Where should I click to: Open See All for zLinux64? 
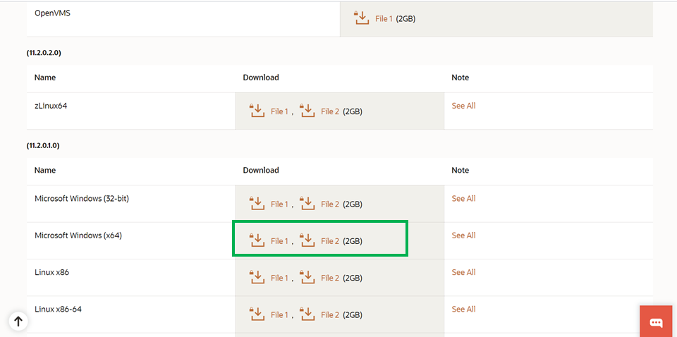pos(464,106)
